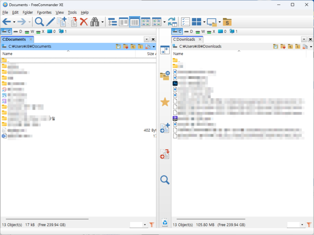This screenshot has width=314, height=235.
Task: Click the recycle bin icon at bottom
Action: point(165,222)
